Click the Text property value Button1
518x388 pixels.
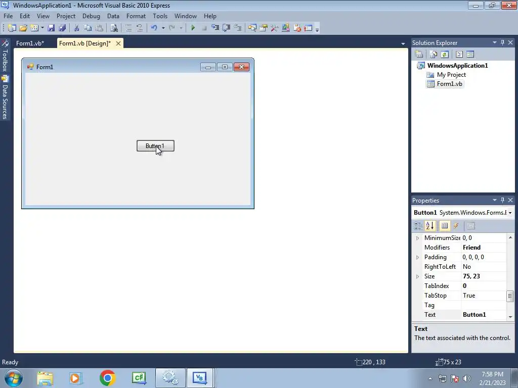pyautogui.click(x=474, y=315)
